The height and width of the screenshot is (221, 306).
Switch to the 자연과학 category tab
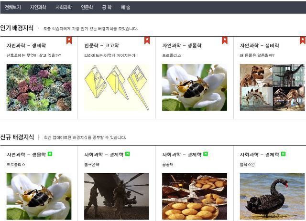[x=38, y=8]
